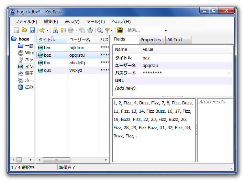Viewport: 244px width, 181px height.
Task: Sort by the タイトル column header
Action: point(52,39)
